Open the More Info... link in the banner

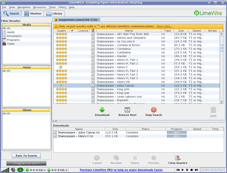pos(164,26)
